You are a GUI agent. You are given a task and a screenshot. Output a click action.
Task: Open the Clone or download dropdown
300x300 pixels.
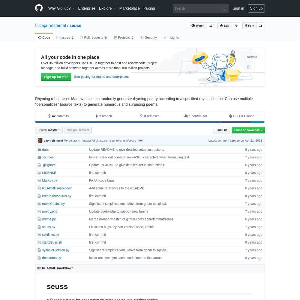(x=248, y=130)
